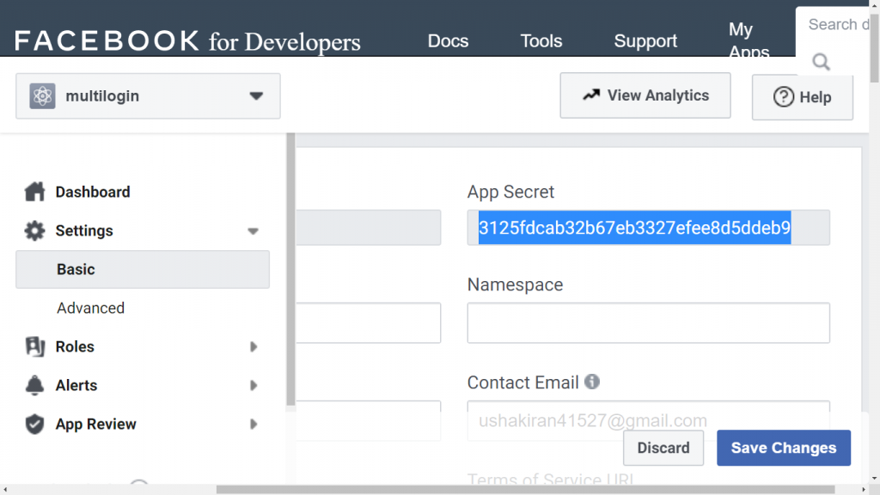This screenshot has height=495, width=880.
Task: Expand the App Review submenu arrow
Action: coord(254,425)
